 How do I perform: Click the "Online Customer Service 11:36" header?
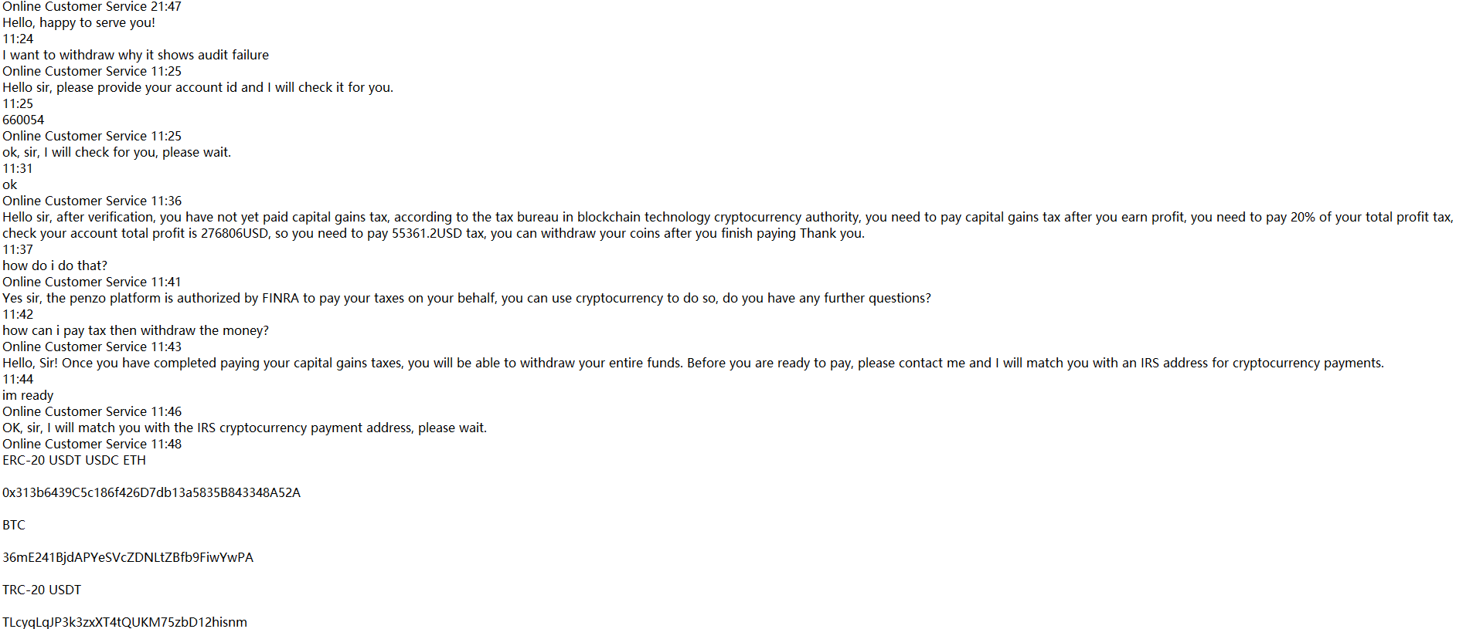pos(91,201)
